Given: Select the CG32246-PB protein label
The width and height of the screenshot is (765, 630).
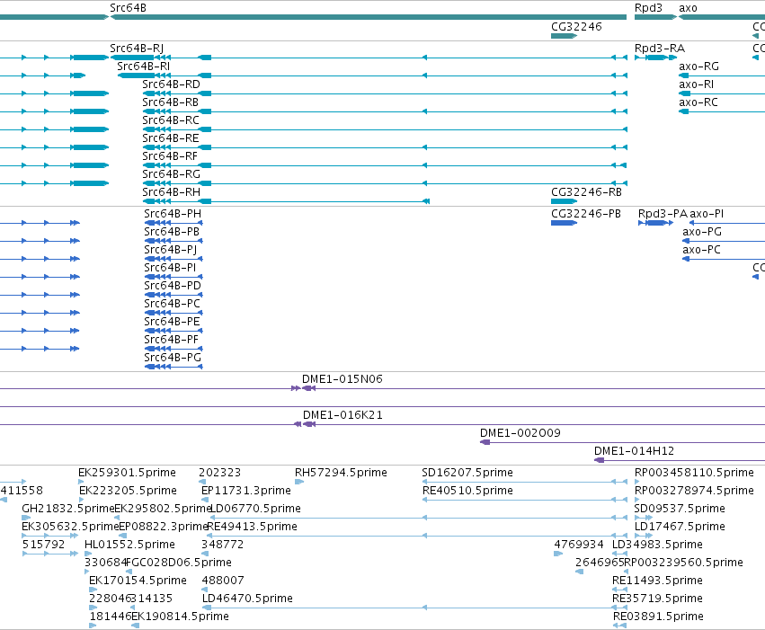Looking at the screenshot, I should tap(586, 214).
